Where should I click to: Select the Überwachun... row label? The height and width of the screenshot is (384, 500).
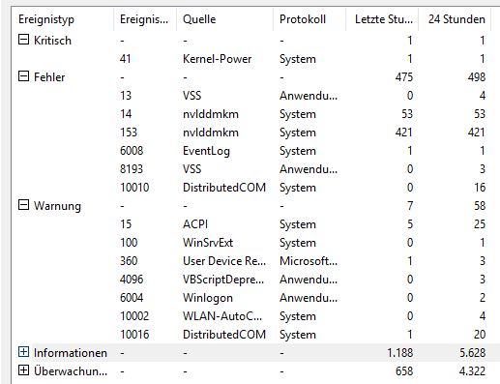click(71, 371)
